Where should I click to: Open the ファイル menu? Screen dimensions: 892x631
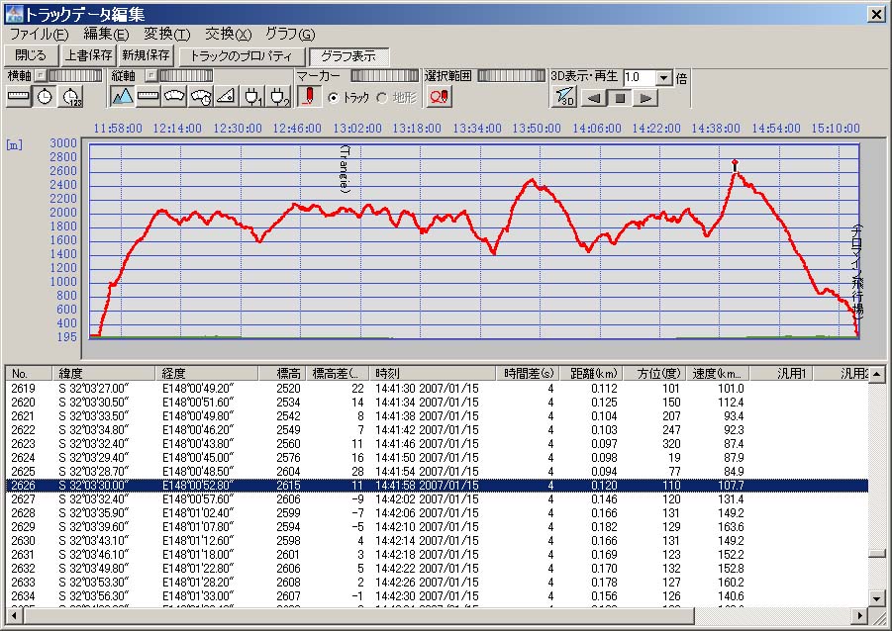pyautogui.click(x=39, y=34)
